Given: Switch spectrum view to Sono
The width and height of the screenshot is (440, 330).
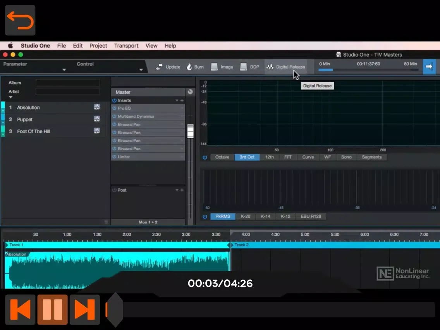Looking at the screenshot, I should click(x=346, y=157).
